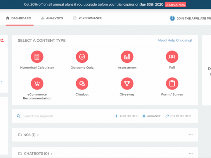This screenshot has width=211, height=158.
Task: Click Add Folder
Action: click(x=126, y=116)
